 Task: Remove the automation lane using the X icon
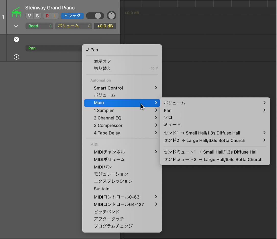tap(16, 39)
